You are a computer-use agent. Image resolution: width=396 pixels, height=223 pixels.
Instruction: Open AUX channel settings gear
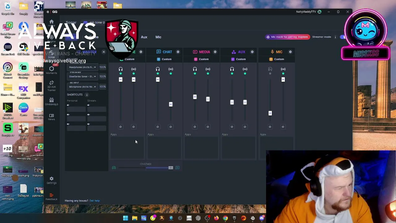point(252,52)
